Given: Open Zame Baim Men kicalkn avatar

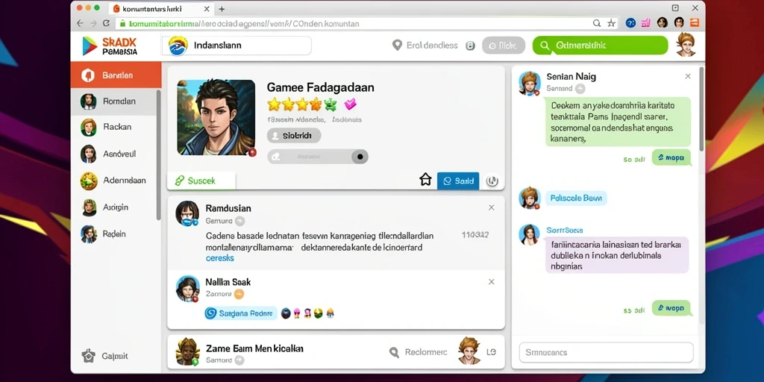Looking at the screenshot, I should click(187, 352).
